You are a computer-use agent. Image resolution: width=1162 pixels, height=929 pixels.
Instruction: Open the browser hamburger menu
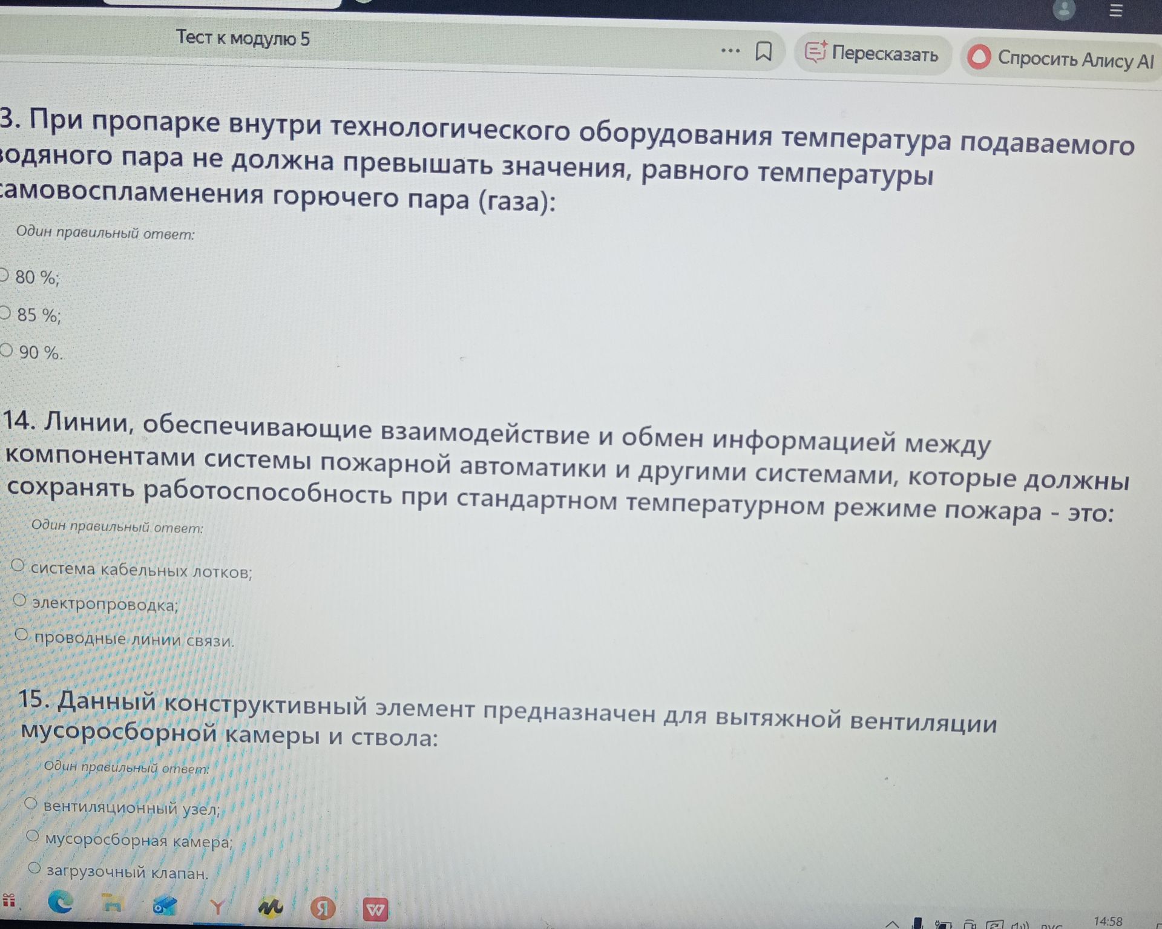click(x=1116, y=10)
